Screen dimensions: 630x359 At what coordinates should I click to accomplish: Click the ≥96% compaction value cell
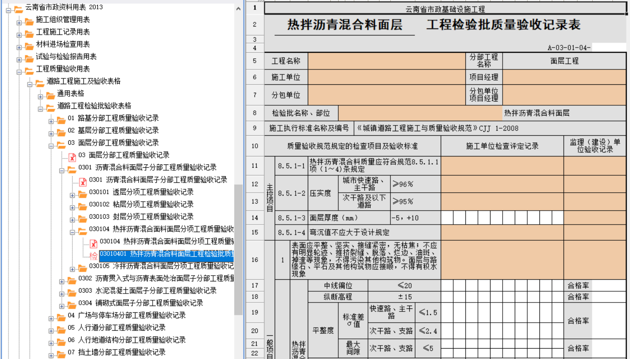click(x=415, y=184)
